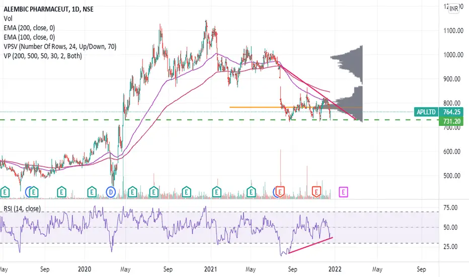
Task: Select the Vol indicator legend
Action: (8, 19)
